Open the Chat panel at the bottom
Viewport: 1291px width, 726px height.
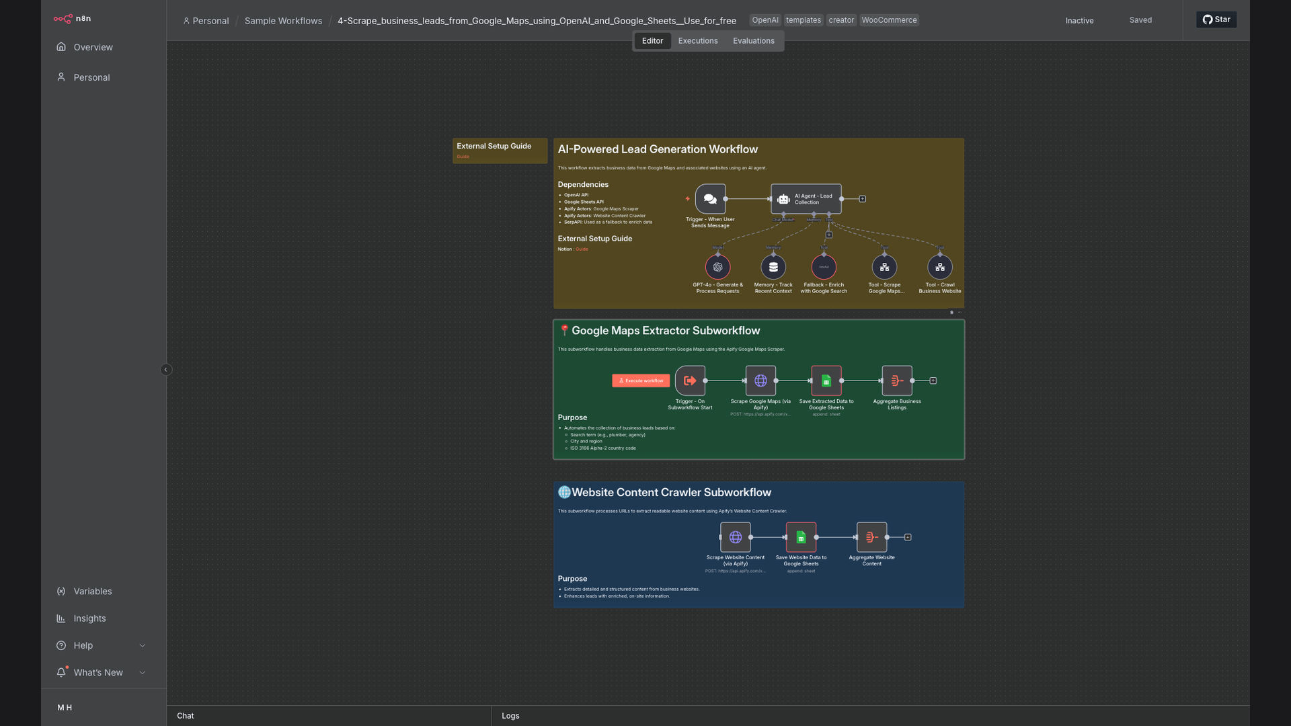186,716
